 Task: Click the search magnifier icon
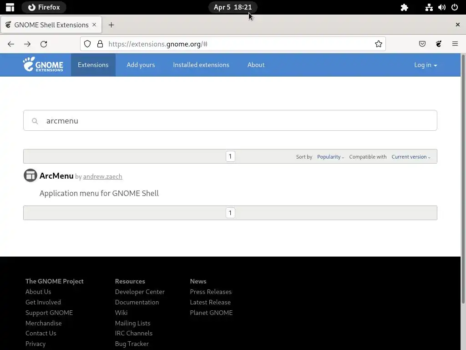[35, 121]
